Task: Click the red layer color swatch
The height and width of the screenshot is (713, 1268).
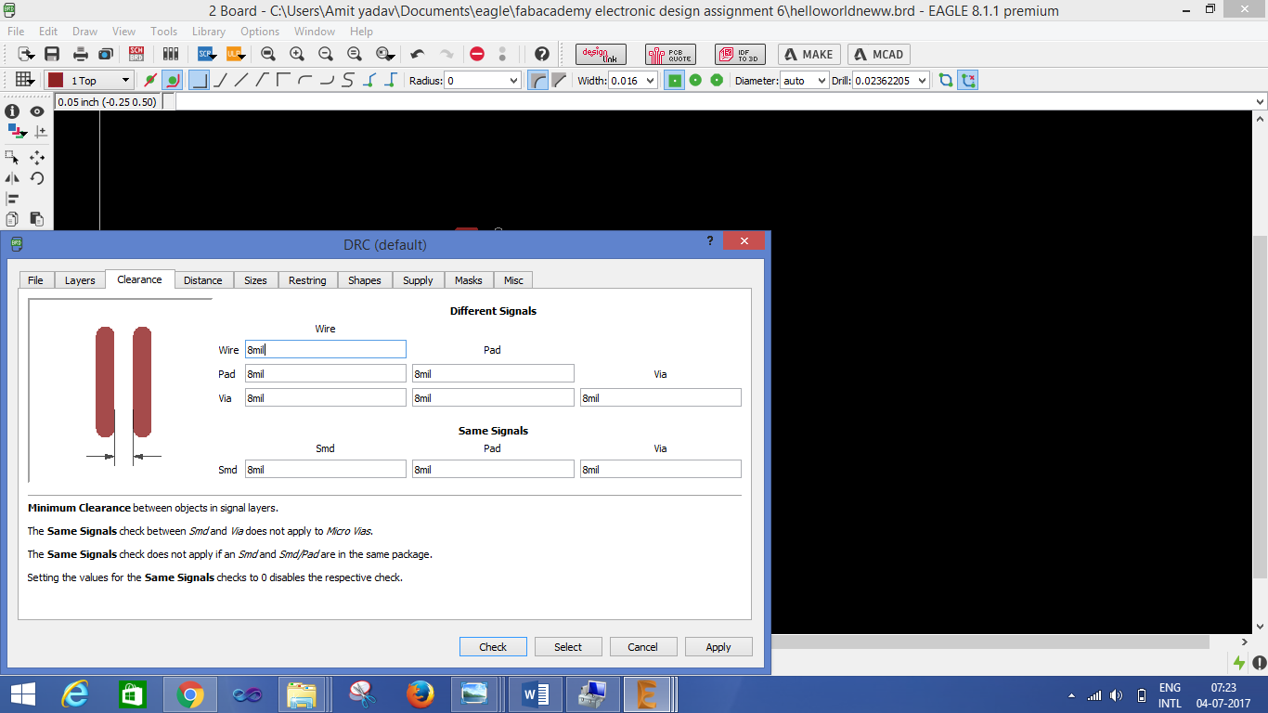Action: [56, 81]
